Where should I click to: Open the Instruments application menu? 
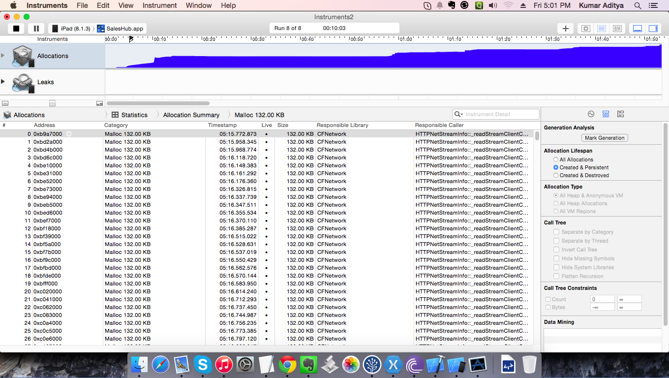coord(47,5)
